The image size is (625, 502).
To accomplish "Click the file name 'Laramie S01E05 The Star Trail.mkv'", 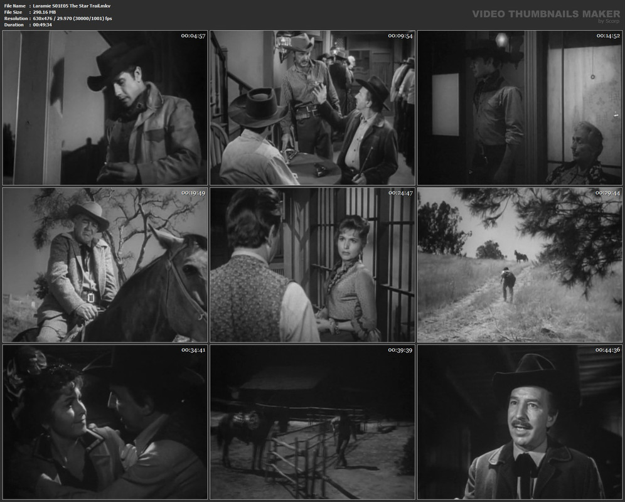I will pyautogui.click(x=72, y=6).
